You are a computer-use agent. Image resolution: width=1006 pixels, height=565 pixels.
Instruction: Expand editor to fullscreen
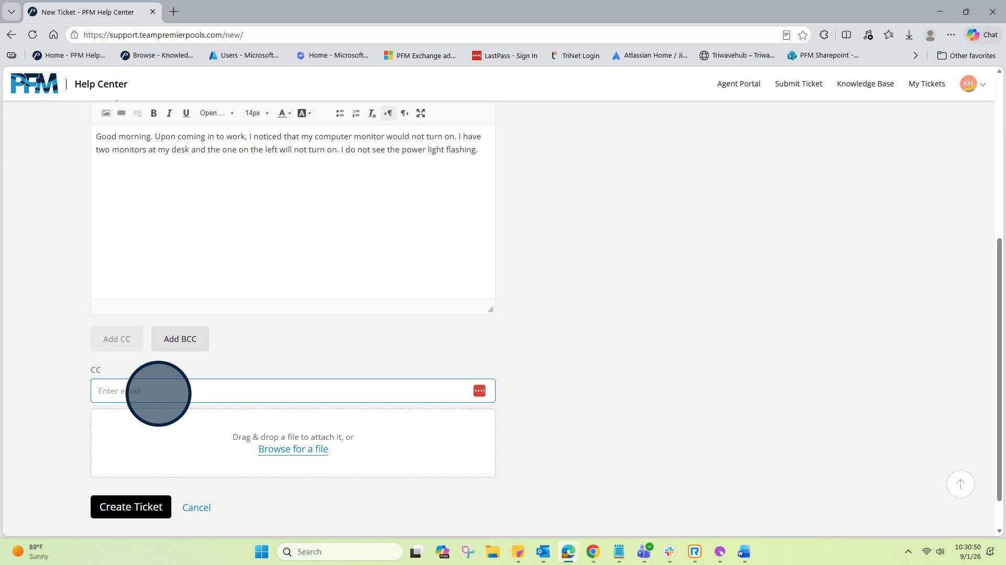[x=421, y=113]
